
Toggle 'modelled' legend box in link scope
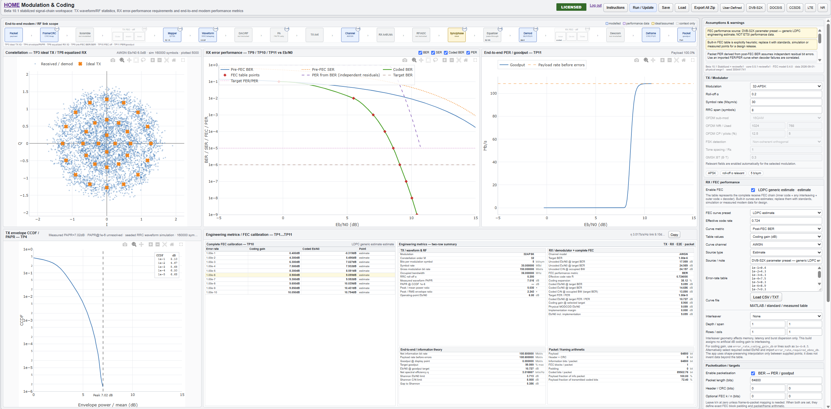click(x=607, y=23)
